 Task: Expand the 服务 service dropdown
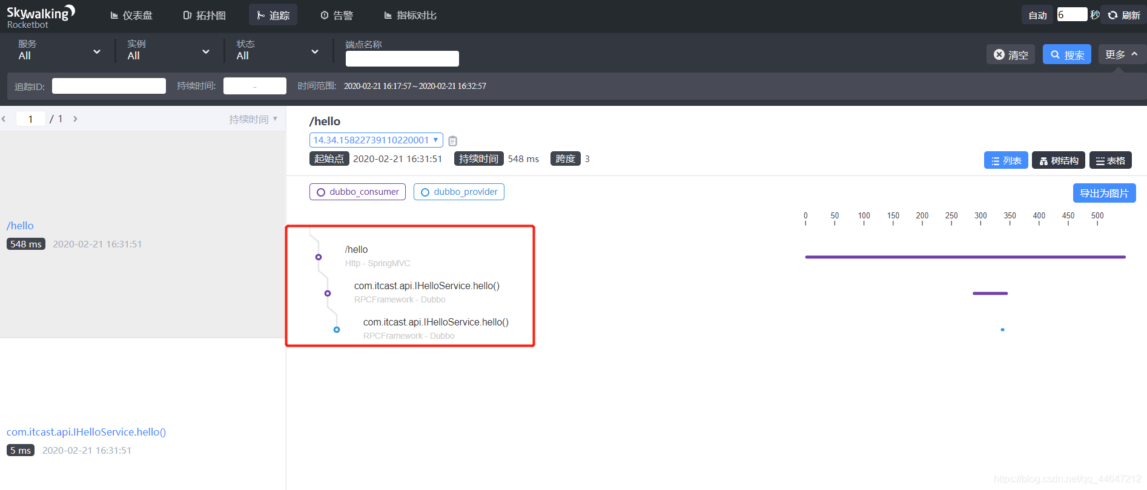[59, 50]
